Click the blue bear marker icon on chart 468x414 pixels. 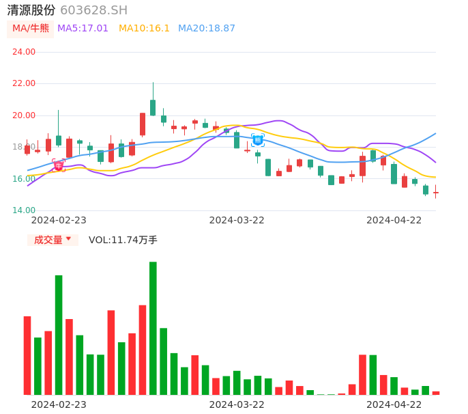(258, 140)
